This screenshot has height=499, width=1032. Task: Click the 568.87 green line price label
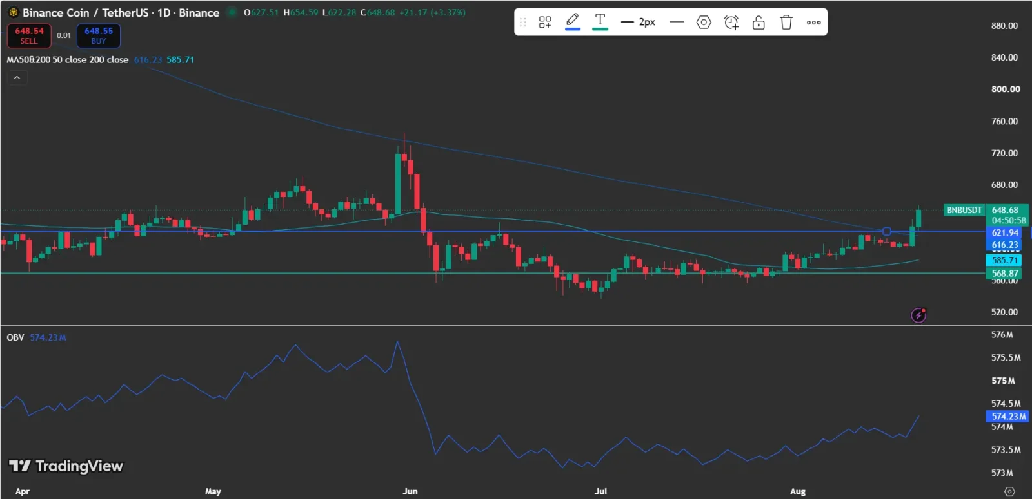coord(1005,274)
